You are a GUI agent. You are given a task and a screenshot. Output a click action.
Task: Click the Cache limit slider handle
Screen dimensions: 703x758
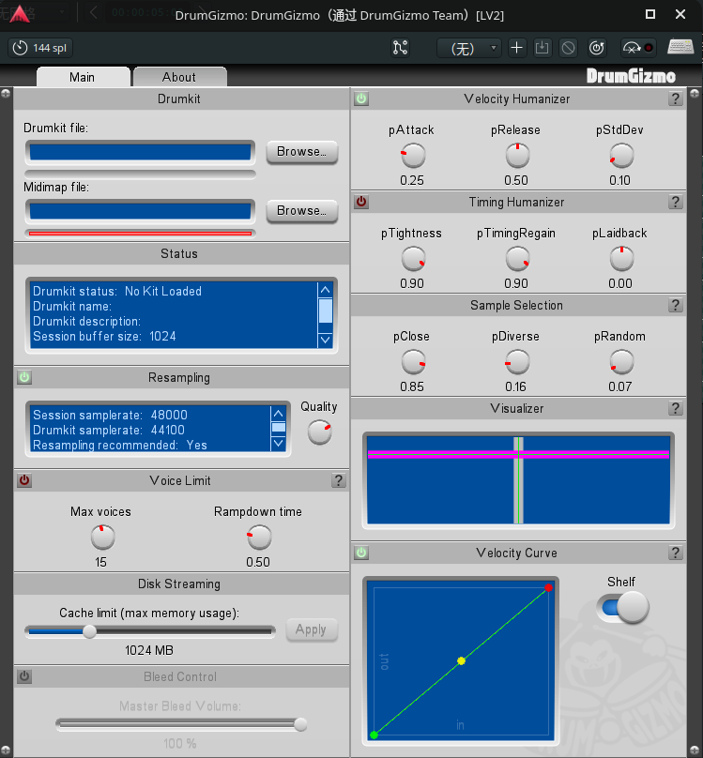(x=89, y=631)
